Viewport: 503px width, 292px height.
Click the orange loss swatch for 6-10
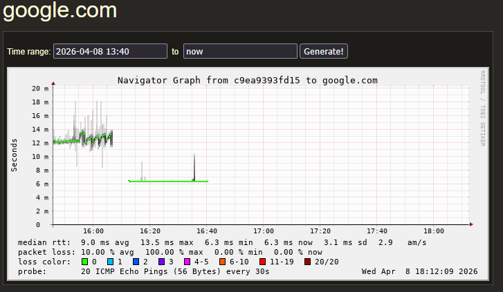click(222, 262)
